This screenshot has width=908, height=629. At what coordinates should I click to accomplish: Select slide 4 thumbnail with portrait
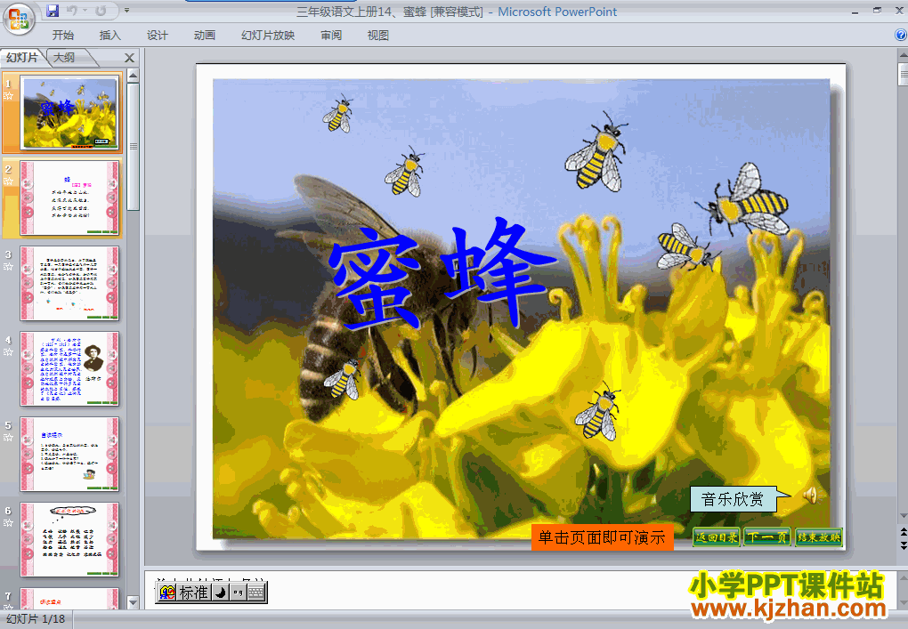(69, 368)
